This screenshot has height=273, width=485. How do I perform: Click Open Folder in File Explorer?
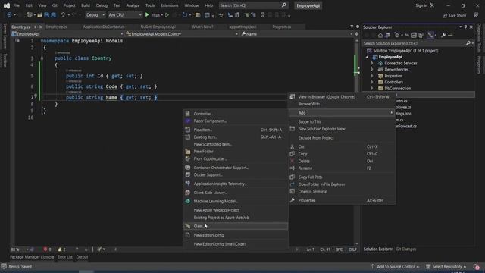tap(342, 184)
